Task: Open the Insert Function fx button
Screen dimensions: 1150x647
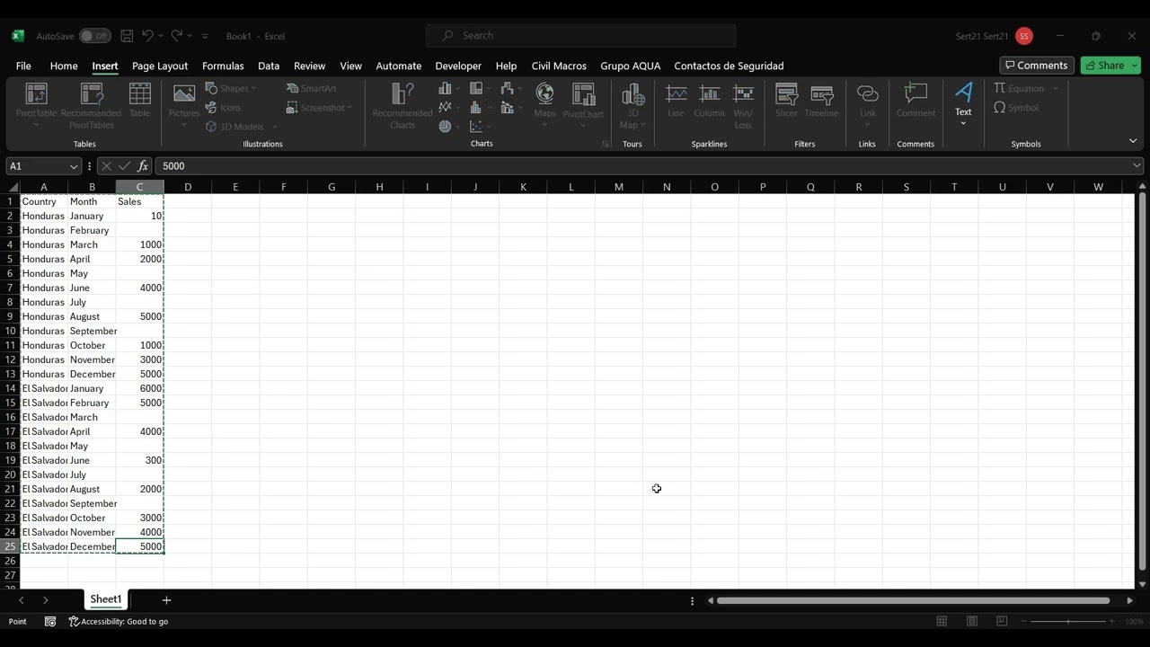Action: click(x=142, y=166)
